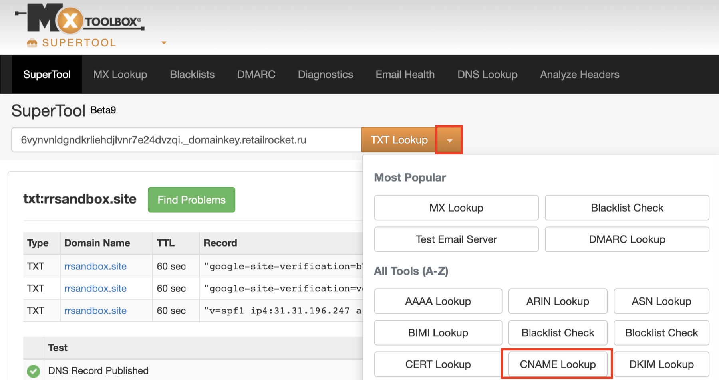Screen dimensions: 719x380
Task: Open the Email Health tab
Action: pos(405,75)
